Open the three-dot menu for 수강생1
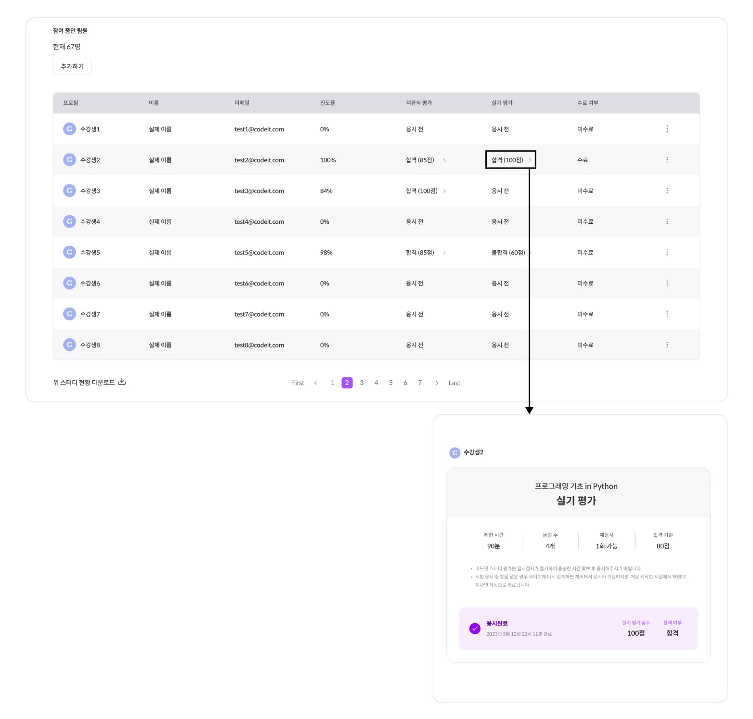The width and height of the screenshot is (753, 719). point(667,129)
